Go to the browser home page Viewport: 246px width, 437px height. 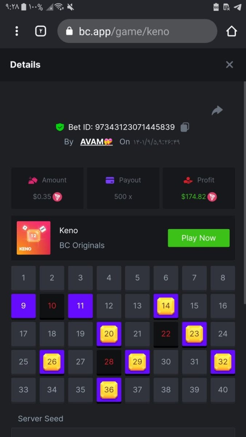point(232,31)
